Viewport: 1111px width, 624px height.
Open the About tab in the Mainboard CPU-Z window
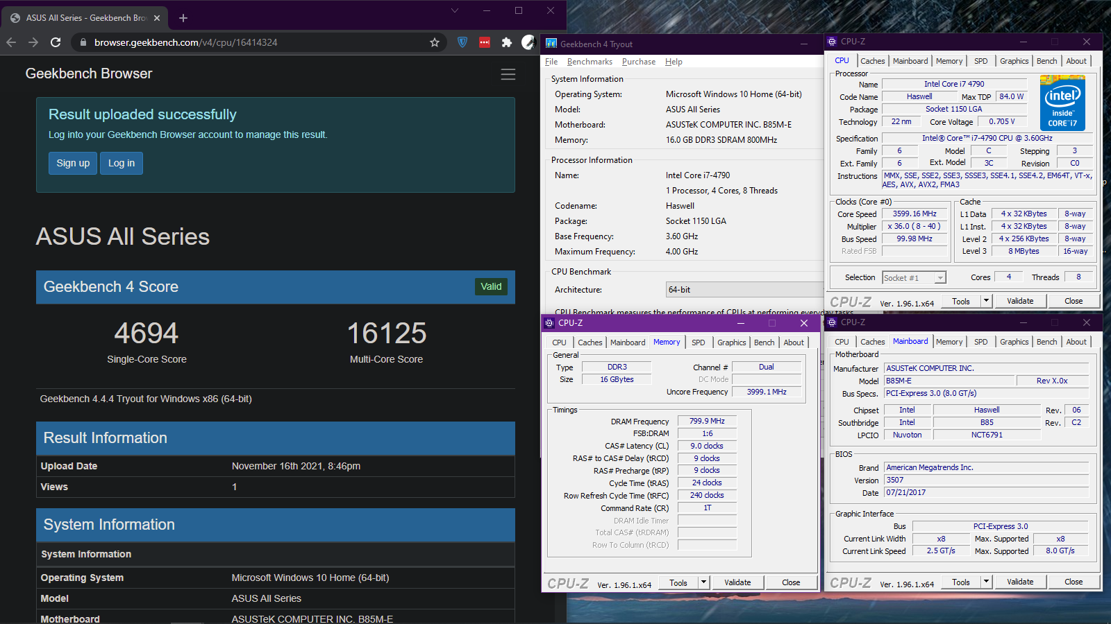tap(1076, 342)
